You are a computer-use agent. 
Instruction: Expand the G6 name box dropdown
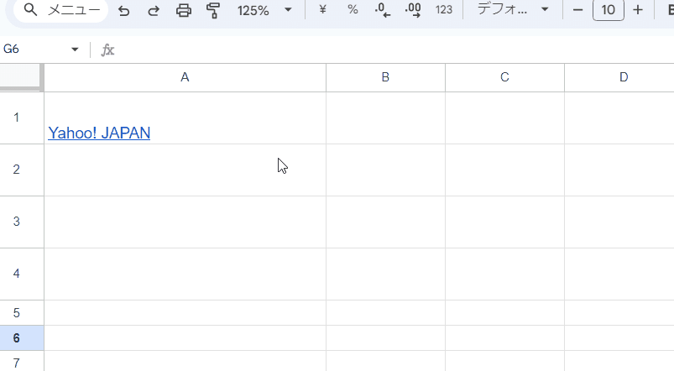[x=75, y=49]
